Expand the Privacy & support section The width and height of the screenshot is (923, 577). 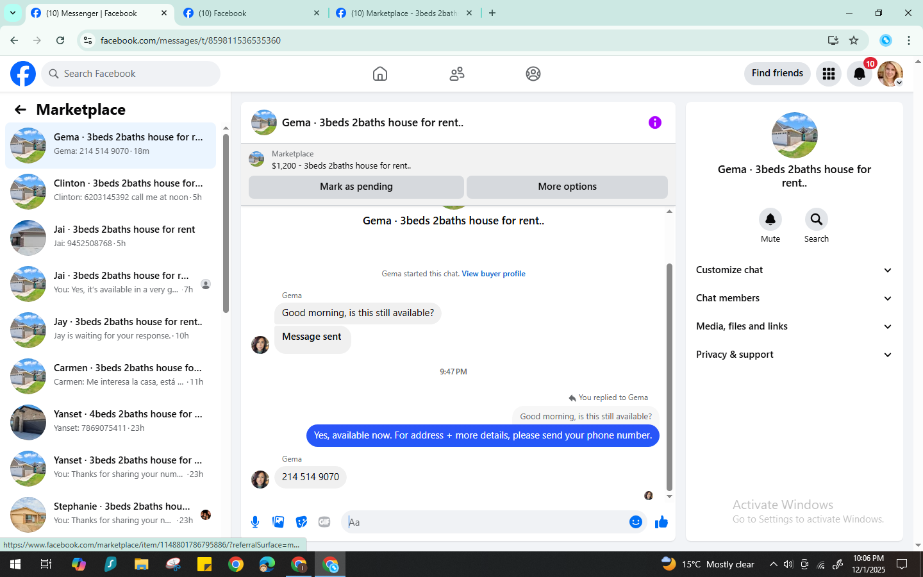(794, 355)
